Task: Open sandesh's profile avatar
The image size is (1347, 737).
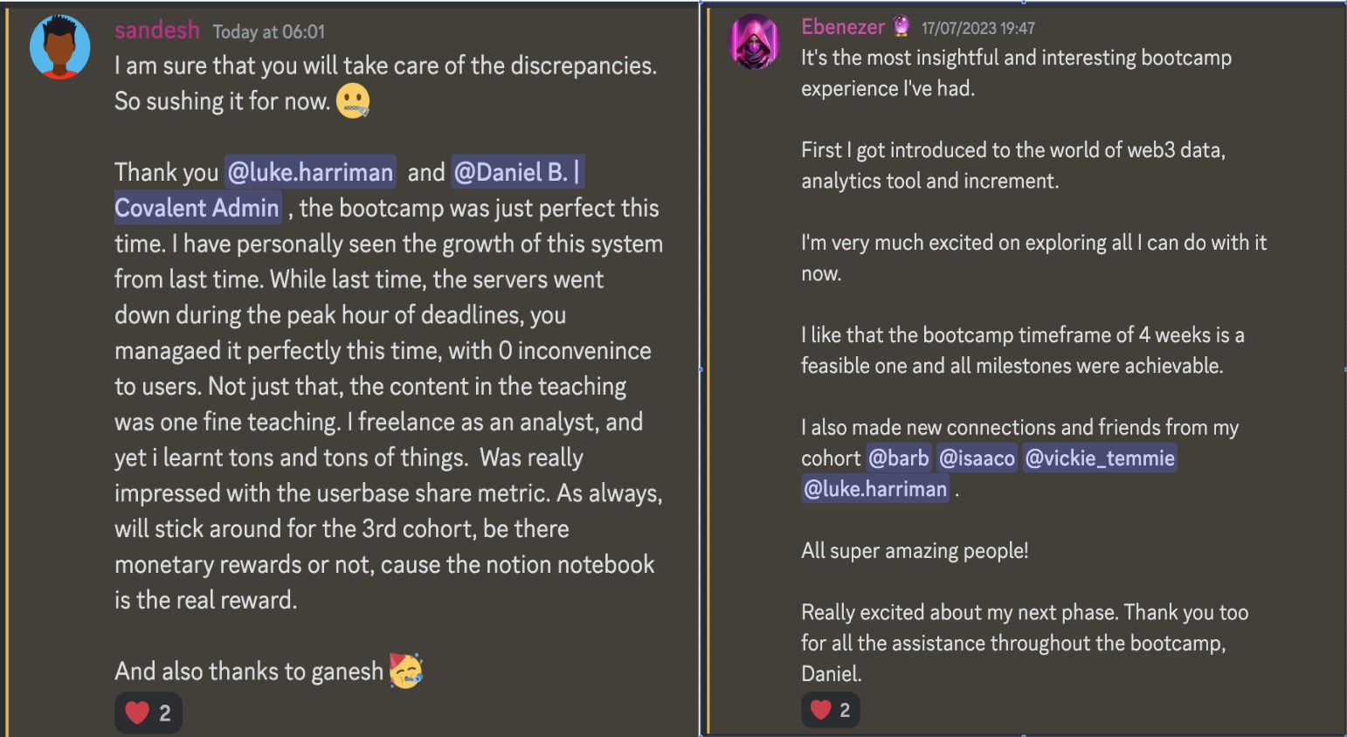Action: click(x=59, y=47)
